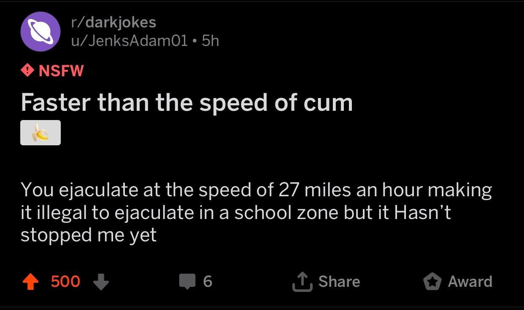Click the Share button label
The width and height of the screenshot is (524, 310).
coord(340,281)
